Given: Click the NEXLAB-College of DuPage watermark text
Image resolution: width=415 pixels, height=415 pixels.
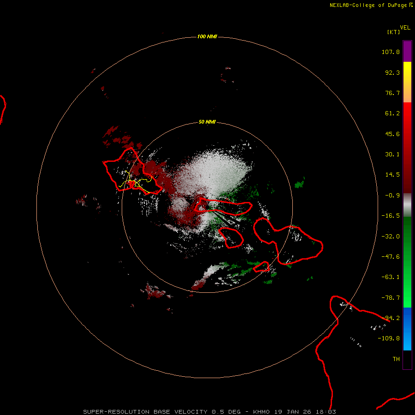Looking at the screenshot, I should 371,5.
